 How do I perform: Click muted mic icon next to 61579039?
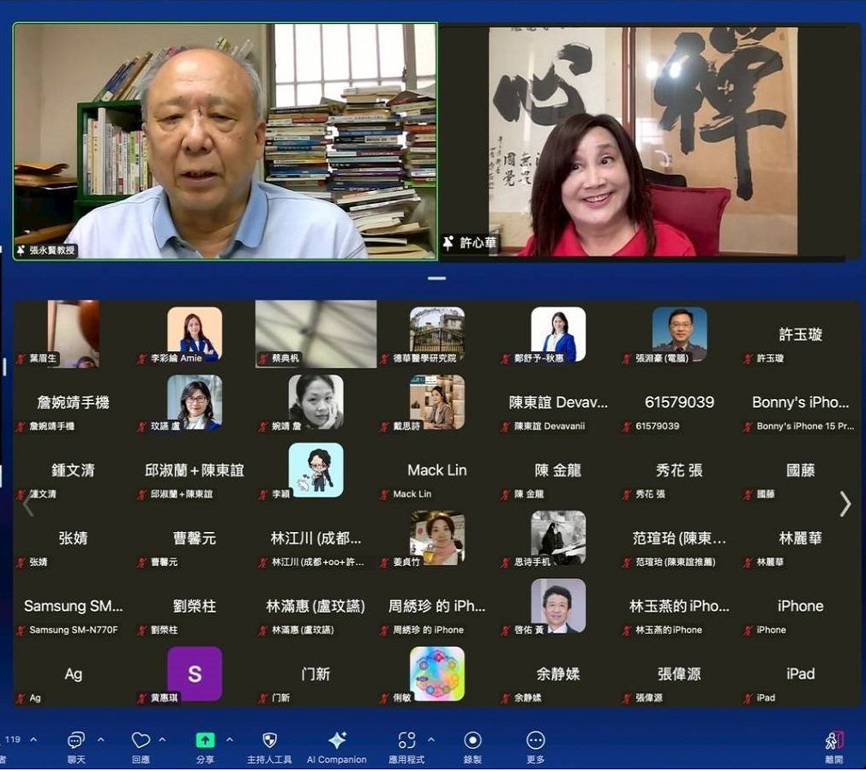pos(627,427)
